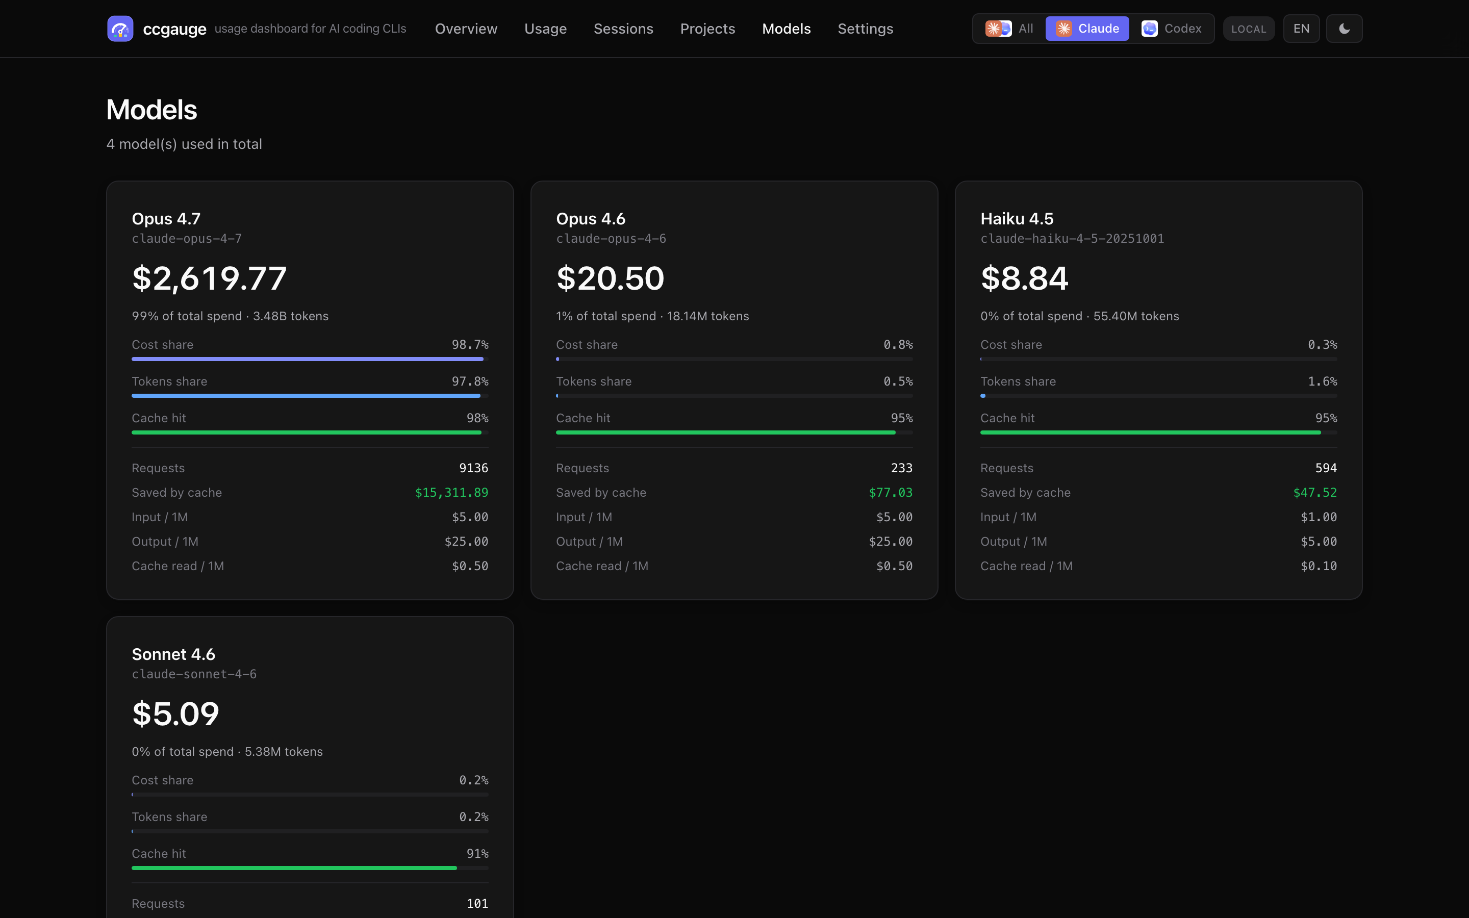This screenshot has height=918, width=1469.
Task: Open the Sessions tab
Action: 623,29
